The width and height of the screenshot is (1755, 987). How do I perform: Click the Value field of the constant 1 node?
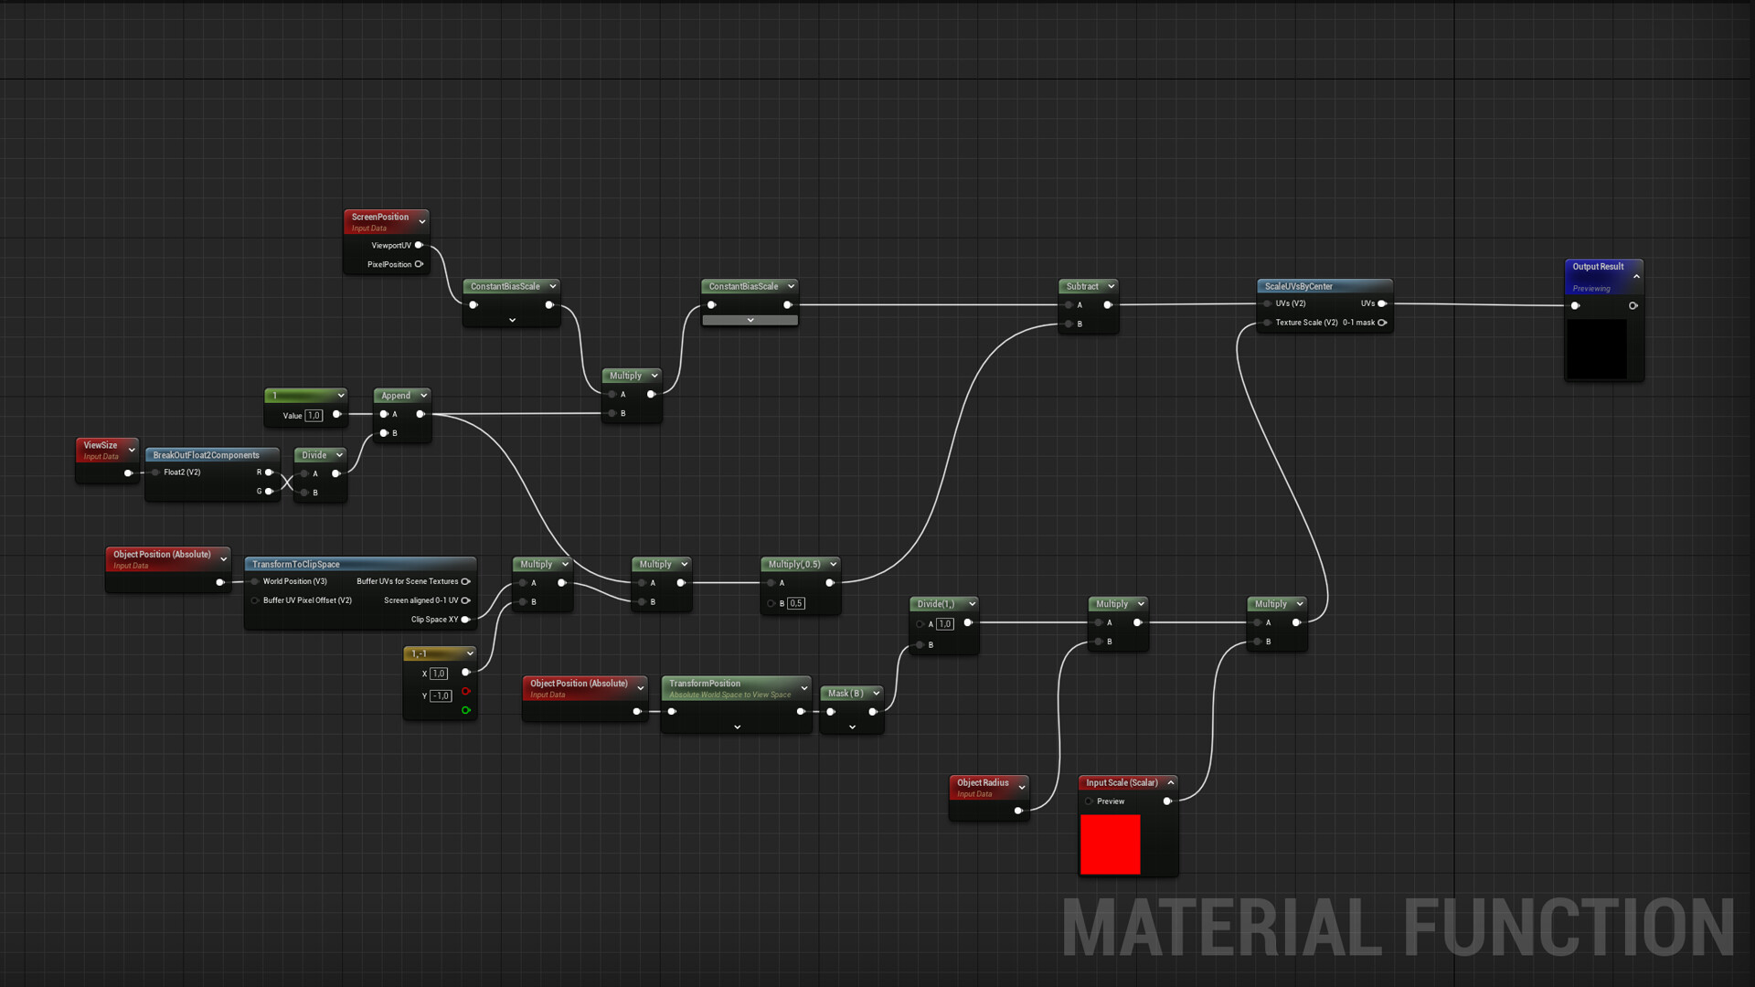[x=314, y=416]
